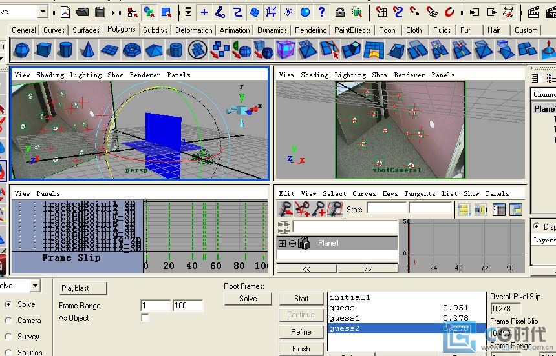The width and height of the screenshot is (556, 356).
Task: Toggle the surfaces selection mask
Action: [254, 12]
